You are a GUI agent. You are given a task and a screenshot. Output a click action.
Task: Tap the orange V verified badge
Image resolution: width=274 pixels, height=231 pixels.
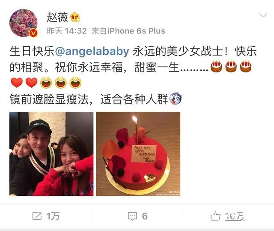(33, 33)
